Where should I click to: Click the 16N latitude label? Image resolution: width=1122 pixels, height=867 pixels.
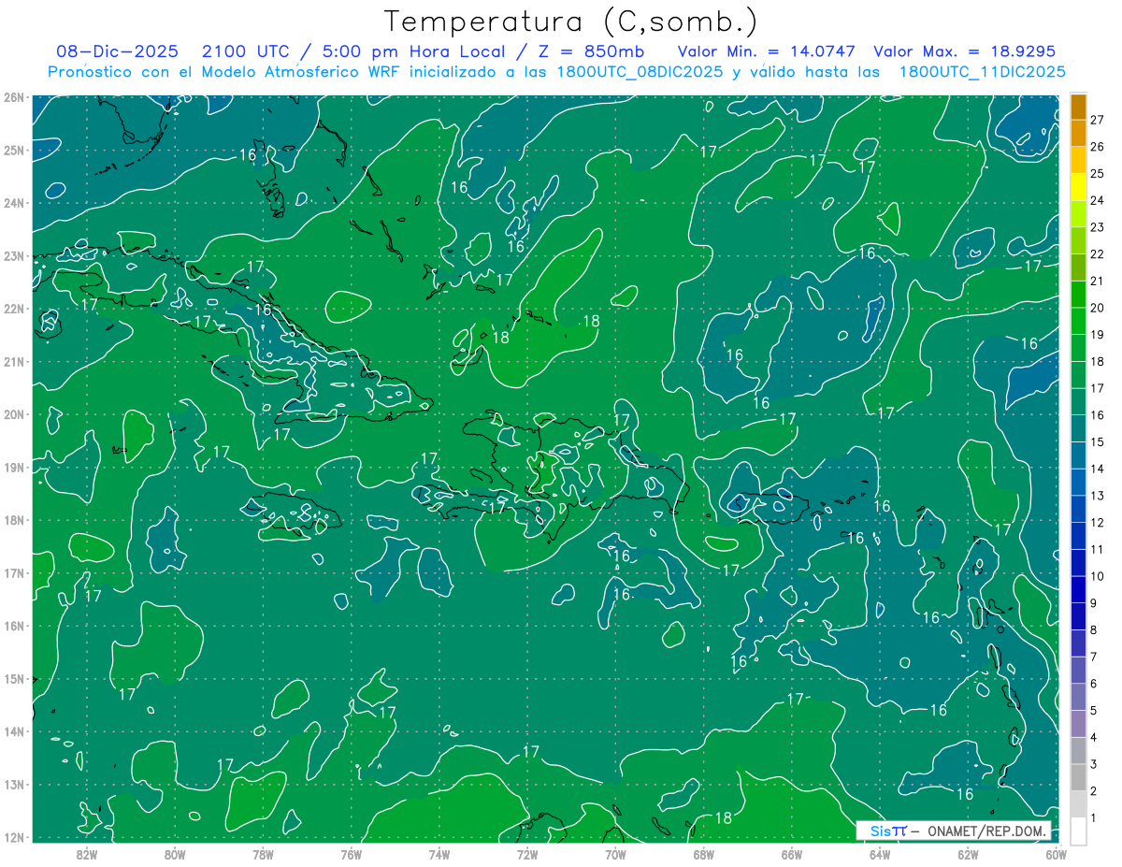14,626
